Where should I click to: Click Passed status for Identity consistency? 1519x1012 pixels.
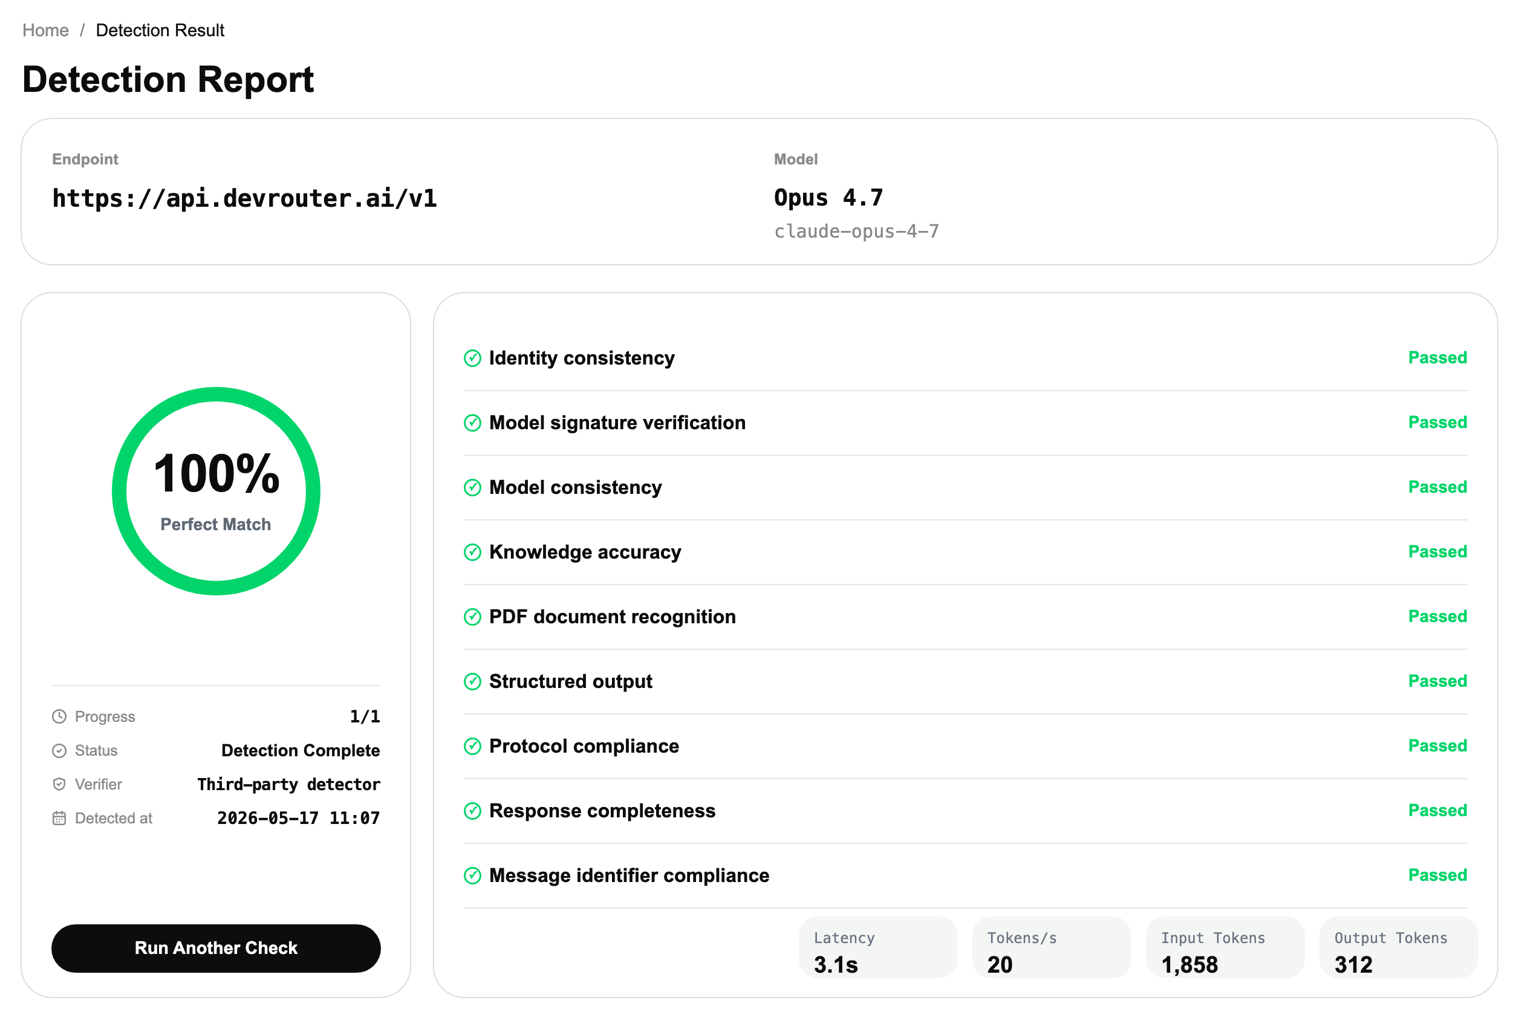pyautogui.click(x=1437, y=357)
